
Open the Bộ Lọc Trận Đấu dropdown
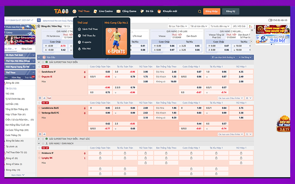click(178, 26)
